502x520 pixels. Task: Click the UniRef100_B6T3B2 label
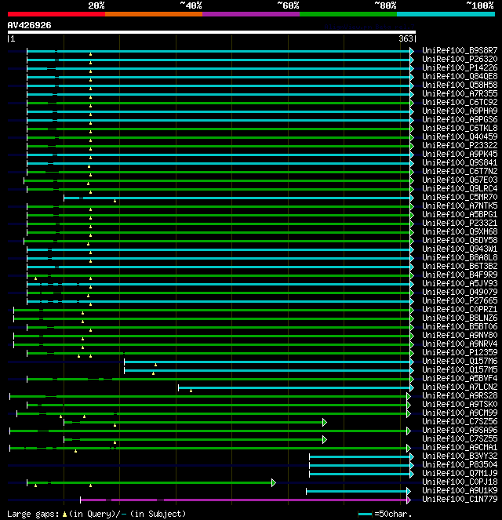pyautogui.click(x=460, y=266)
